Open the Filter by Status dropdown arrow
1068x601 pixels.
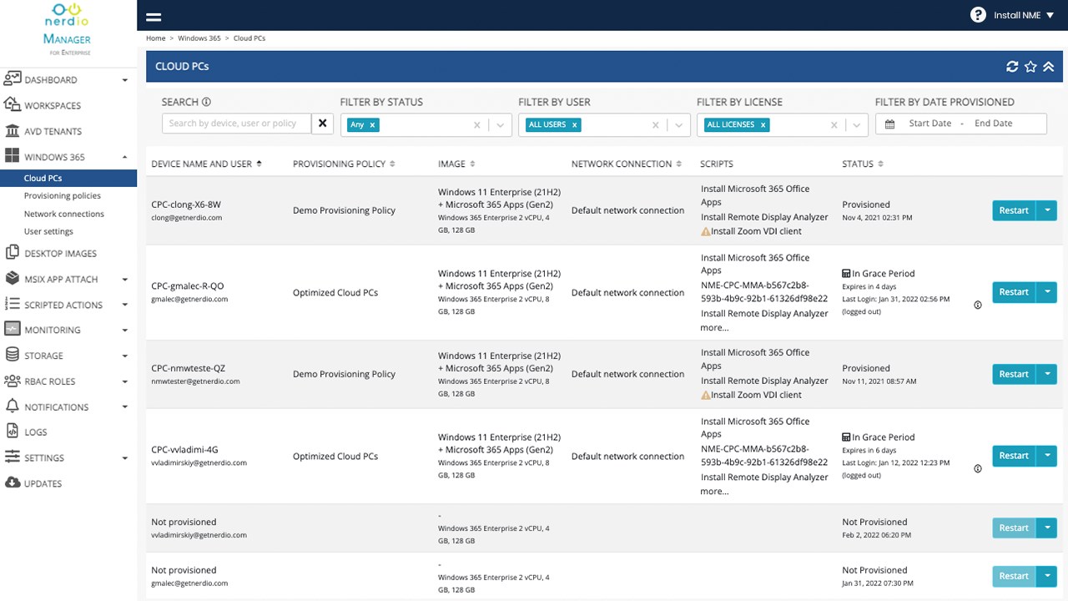[x=501, y=125]
